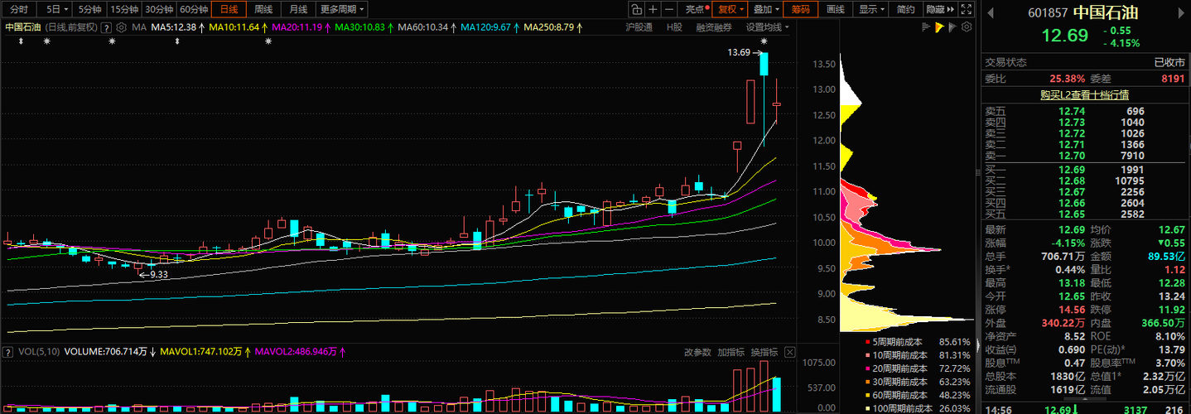The width and height of the screenshot is (1191, 414).
Task: Switch to 30分钟 chart tab
Action: [x=159, y=9]
